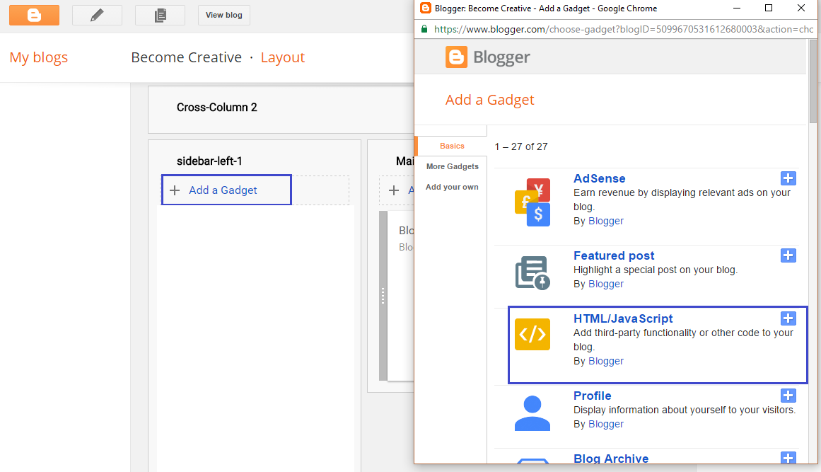Click the pencil new post icon
The height and width of the screenshot is (472, 821).
coord(97,15)
